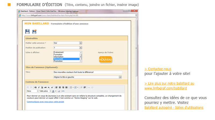Click the icon listbox scroll down arrow
215x120 pixels.
click(x=81, y=61)
